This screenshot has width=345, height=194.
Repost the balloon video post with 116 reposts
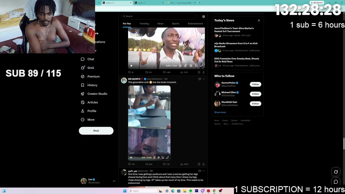147,72
